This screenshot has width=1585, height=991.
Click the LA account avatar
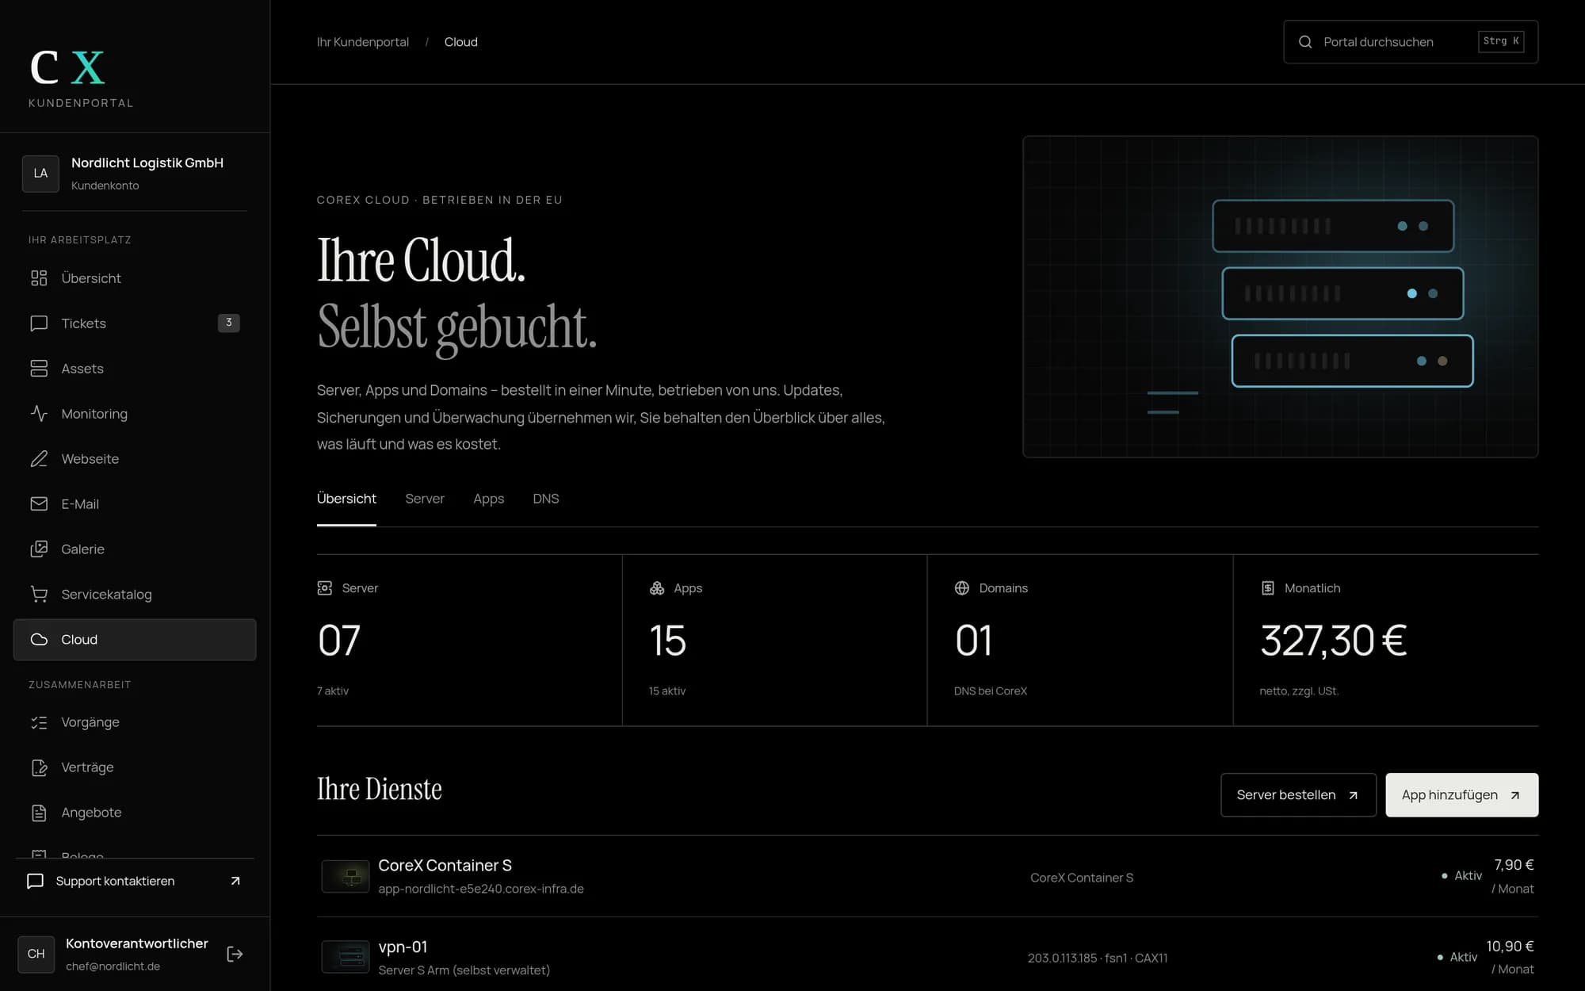[x=40, y=174]
